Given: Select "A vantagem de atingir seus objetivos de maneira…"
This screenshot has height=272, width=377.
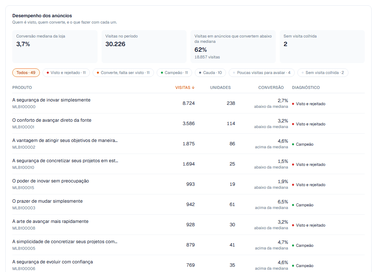Looking at the screenshot, I should 65,140.
